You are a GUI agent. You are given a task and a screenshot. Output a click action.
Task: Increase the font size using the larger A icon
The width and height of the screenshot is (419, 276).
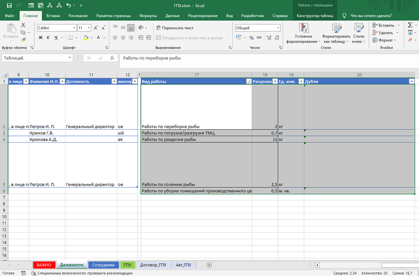tap(96, 28)
